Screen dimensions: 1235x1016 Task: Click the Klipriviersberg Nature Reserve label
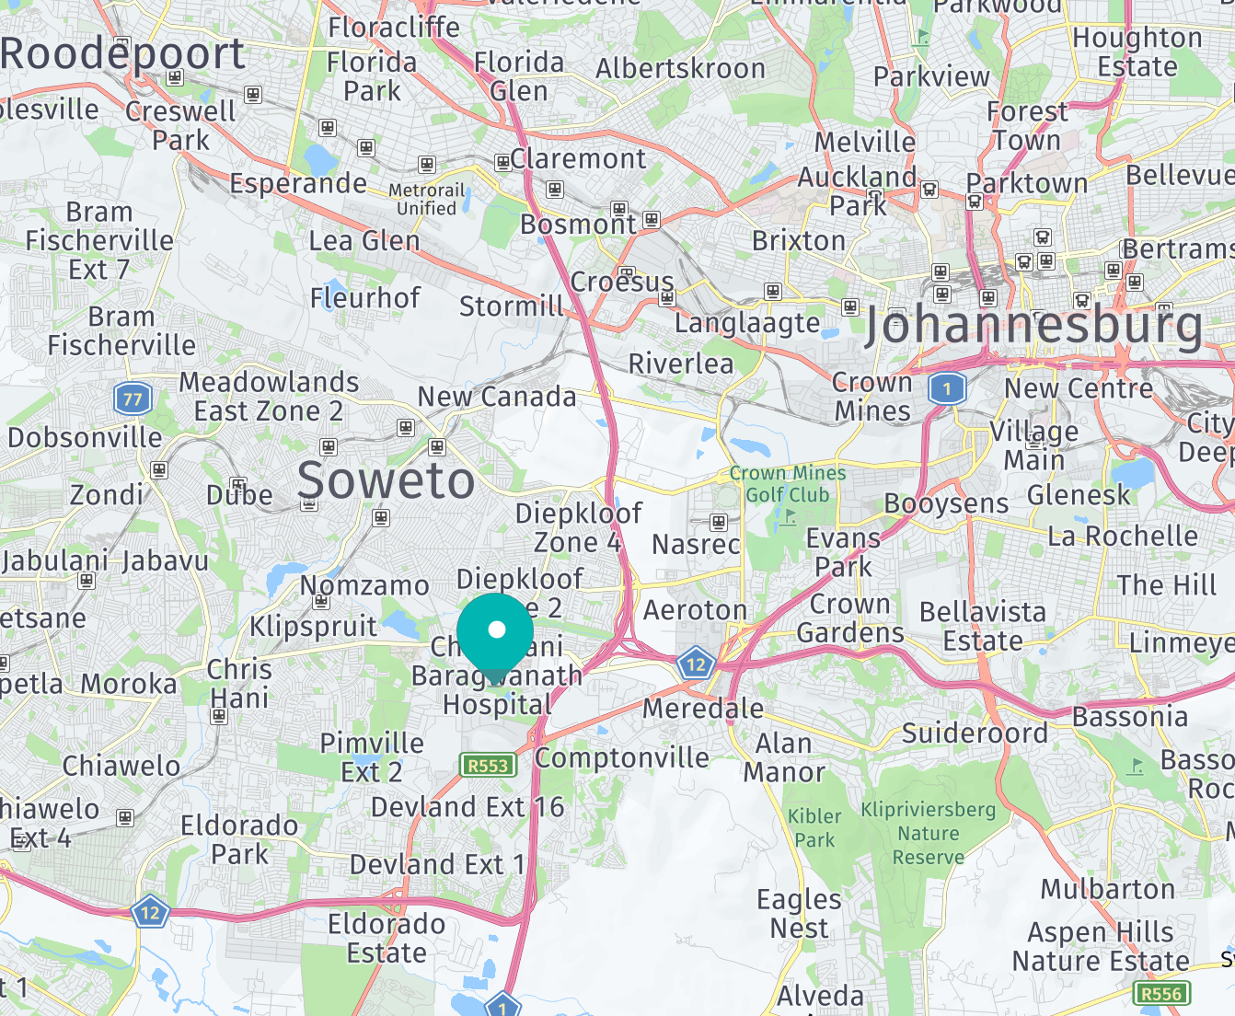(929, 834)
